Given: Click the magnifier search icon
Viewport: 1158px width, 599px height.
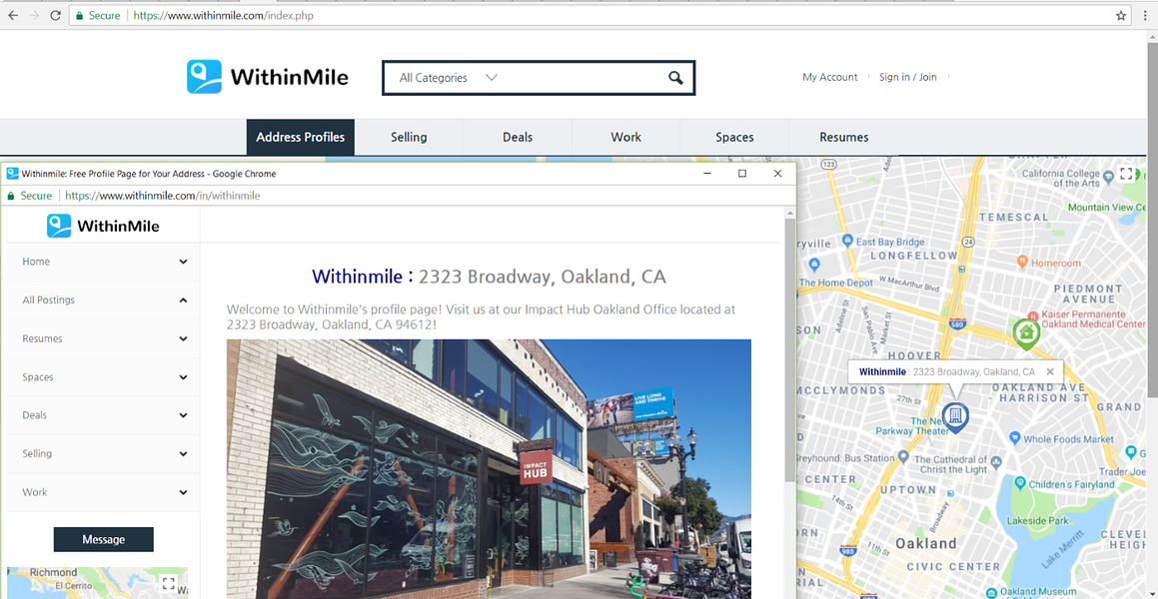Looking at the screenshot, I should [675, 78].
